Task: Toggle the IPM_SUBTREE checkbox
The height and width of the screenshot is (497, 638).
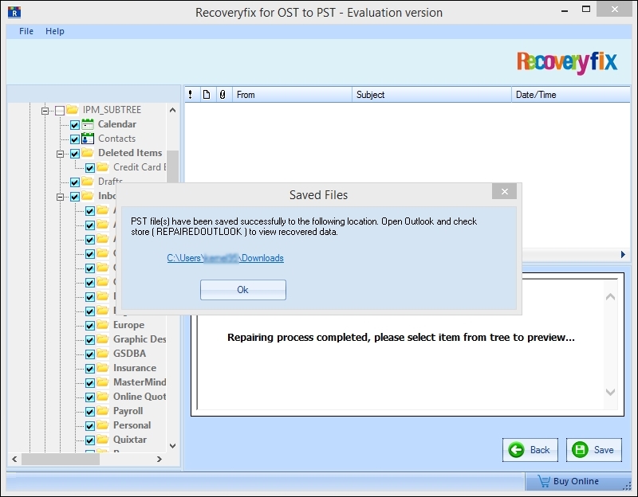Action: 60,111
